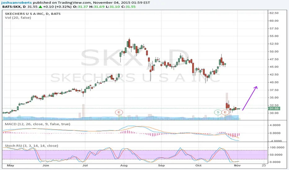Open joshuanroberts author profile link
Screen dimensions: 289x170
(x=16, y=2)
